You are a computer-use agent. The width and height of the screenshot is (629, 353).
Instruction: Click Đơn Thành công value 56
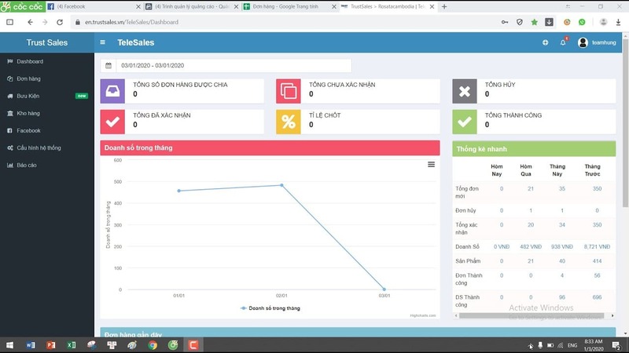pos(597,275)
